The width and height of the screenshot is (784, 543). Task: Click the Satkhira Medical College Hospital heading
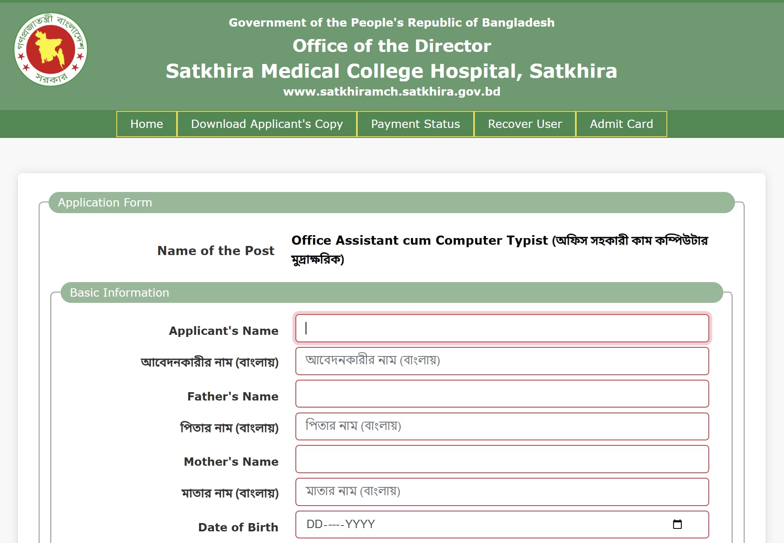pyautogui.click(x=391, y=71)
